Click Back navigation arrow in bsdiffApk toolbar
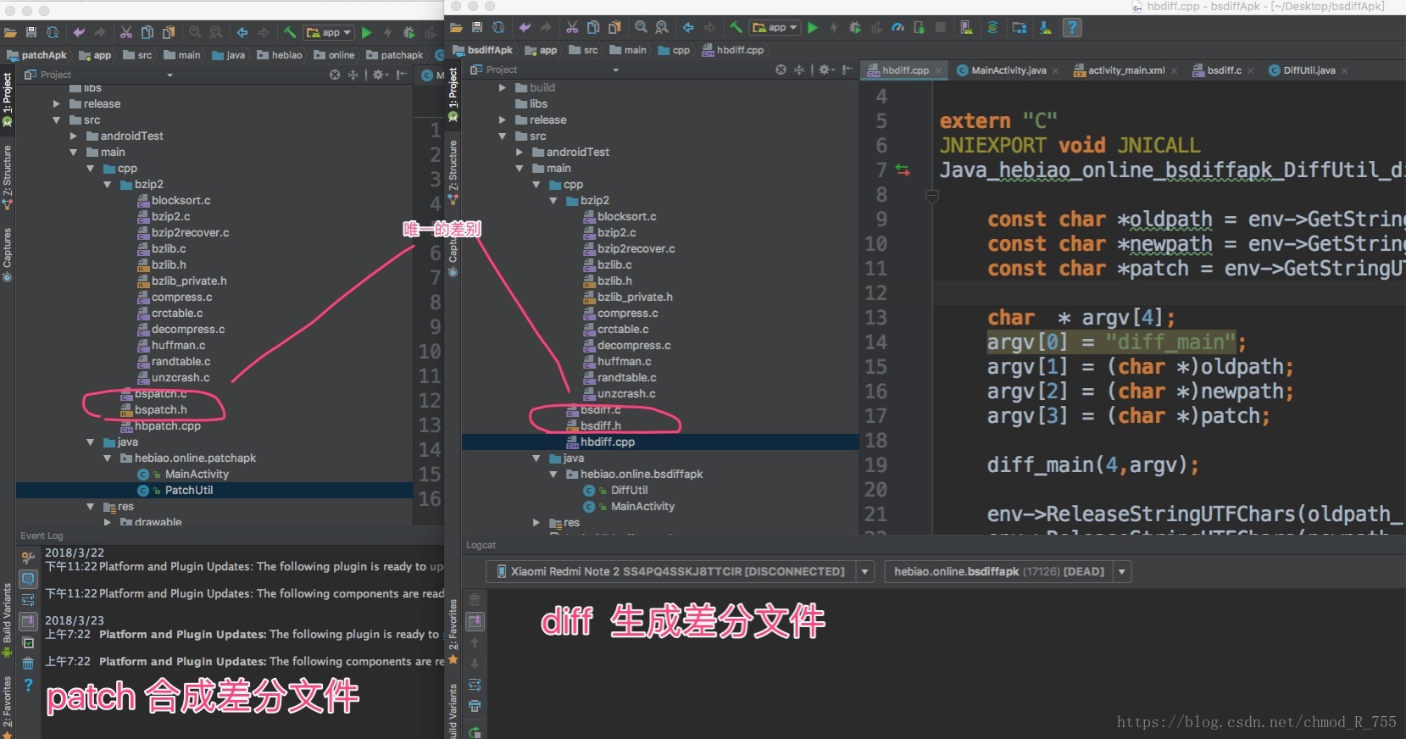Screen dimensions: 1406x739 coord(689,28)
